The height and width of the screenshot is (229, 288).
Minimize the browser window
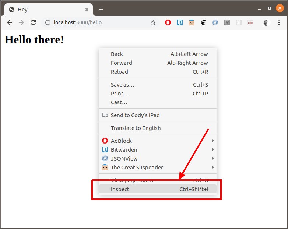[x=259, y=8]
